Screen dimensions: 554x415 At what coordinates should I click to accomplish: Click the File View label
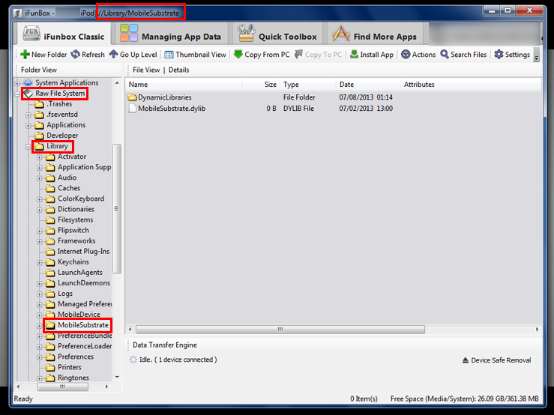tap(146, 70)
